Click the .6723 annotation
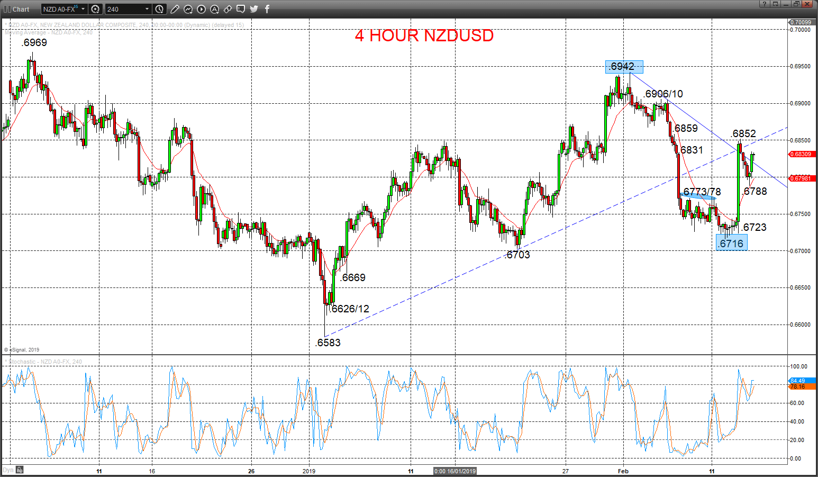 [x=754, y=227]
